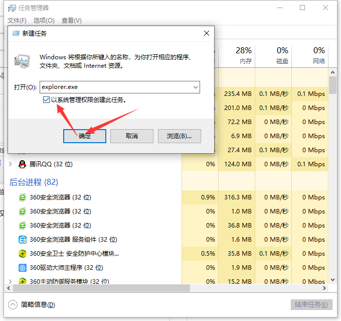Click 360安全浏览器 服务组件 process icon
The width and height of the screenshot is (341, 321).
pos(23,240)
